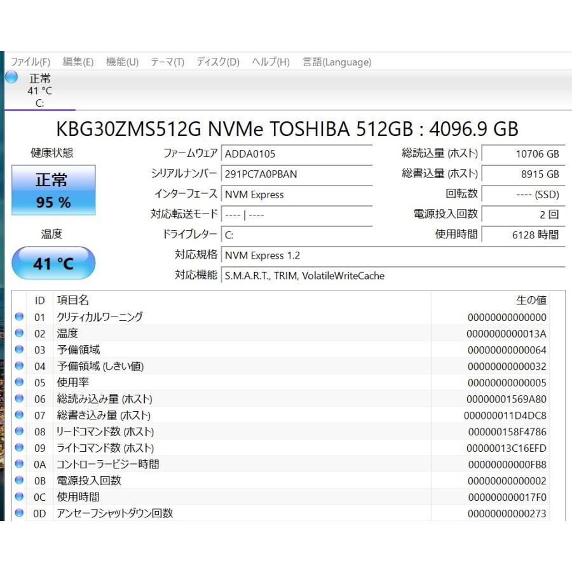Image resolution: width=572 pixels, height=572 pixels.
Task: Select the 温度 attribute name in row 02
Action: (67, 333)
